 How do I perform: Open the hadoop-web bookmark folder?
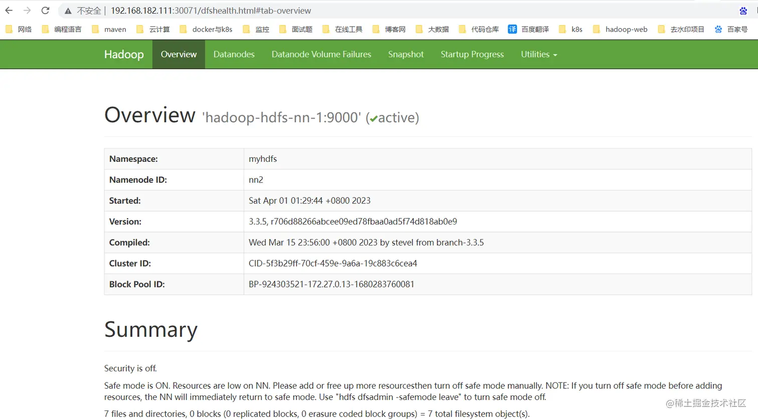pos(620,29)
